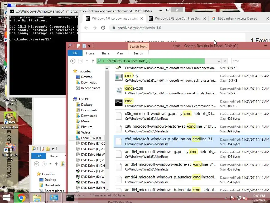Open recent locations dropdown in search Explorer
270x203 pixels.
tap(87, 61)
